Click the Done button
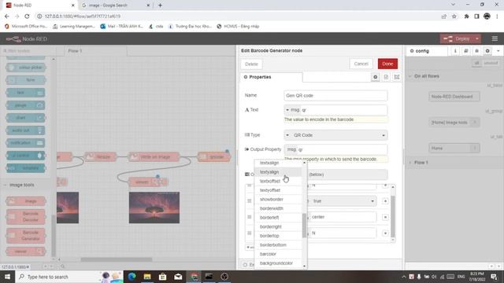The image size is (504, 283). pyautogui.click(x=387, y=64)
